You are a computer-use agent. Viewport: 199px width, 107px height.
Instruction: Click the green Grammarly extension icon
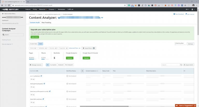(129, 5)
